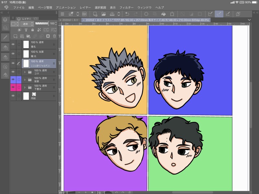Switch to the 2020ぼくあか tab
Screen dimensions: 259x194
(70, 20)
